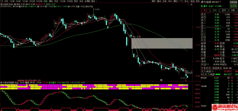238x111 pixels.
Task: Click +自选 to add to watchlist
Action: tap(192, 1)
